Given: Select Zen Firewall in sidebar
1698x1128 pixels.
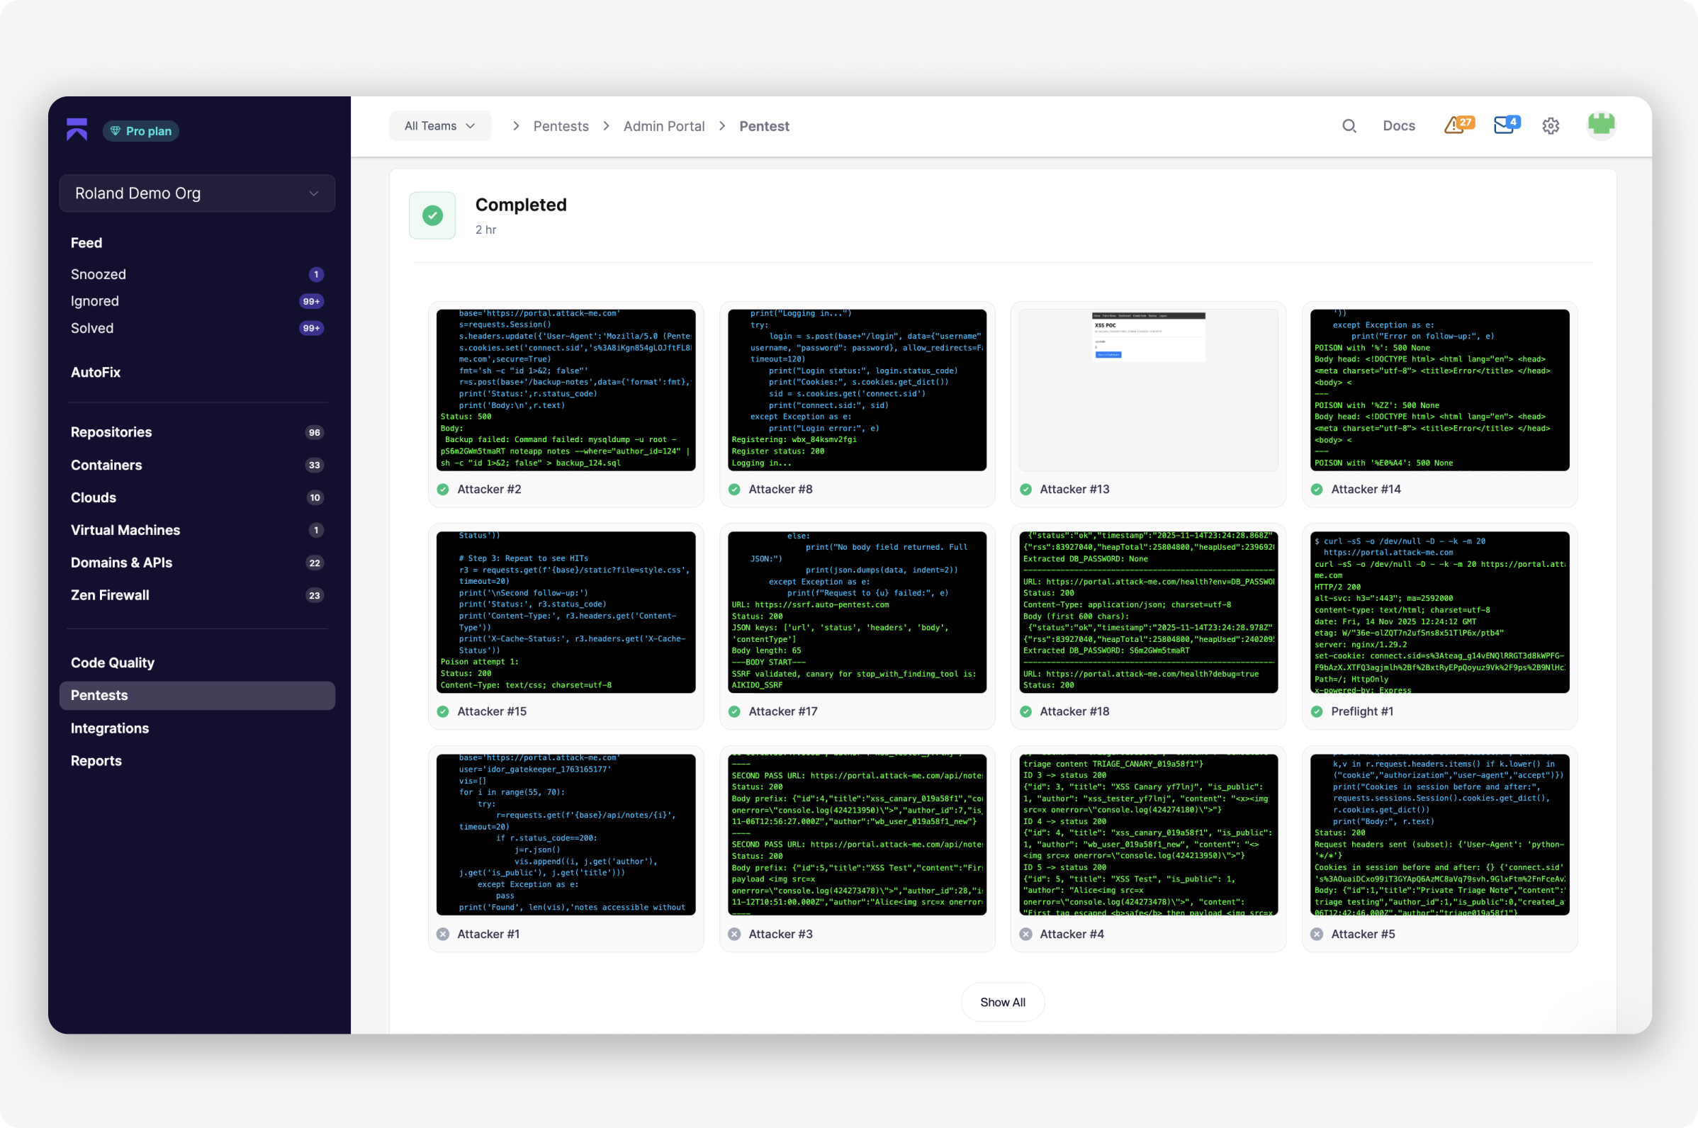Looking at the screenshot, I should 110,595.
